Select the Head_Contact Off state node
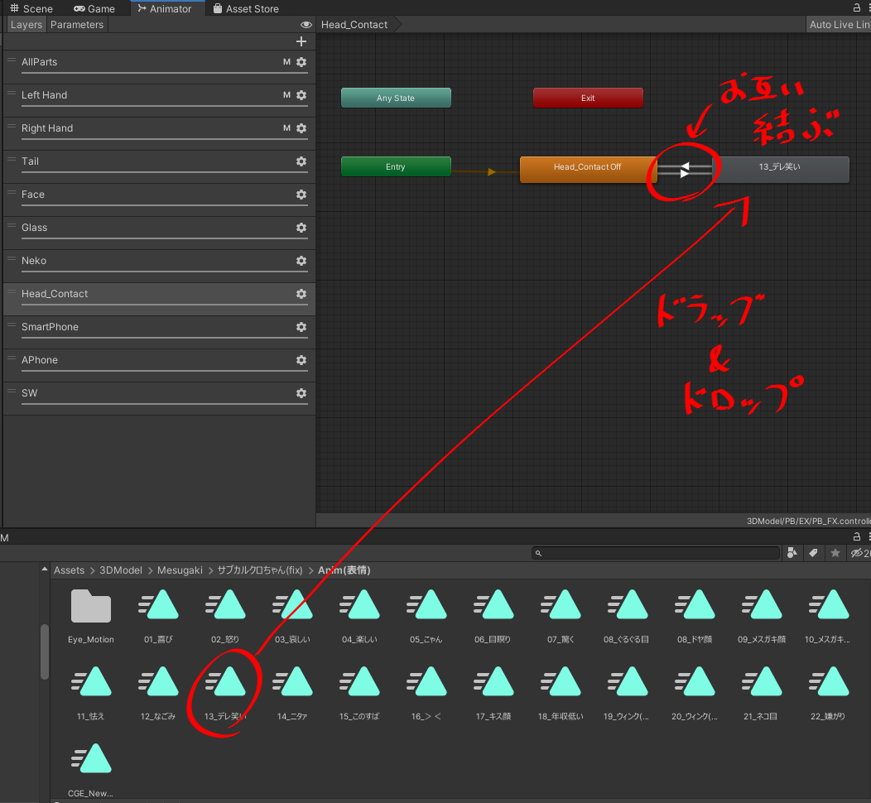The height and width of the screenshot is (803, 871). pos(587,167)
